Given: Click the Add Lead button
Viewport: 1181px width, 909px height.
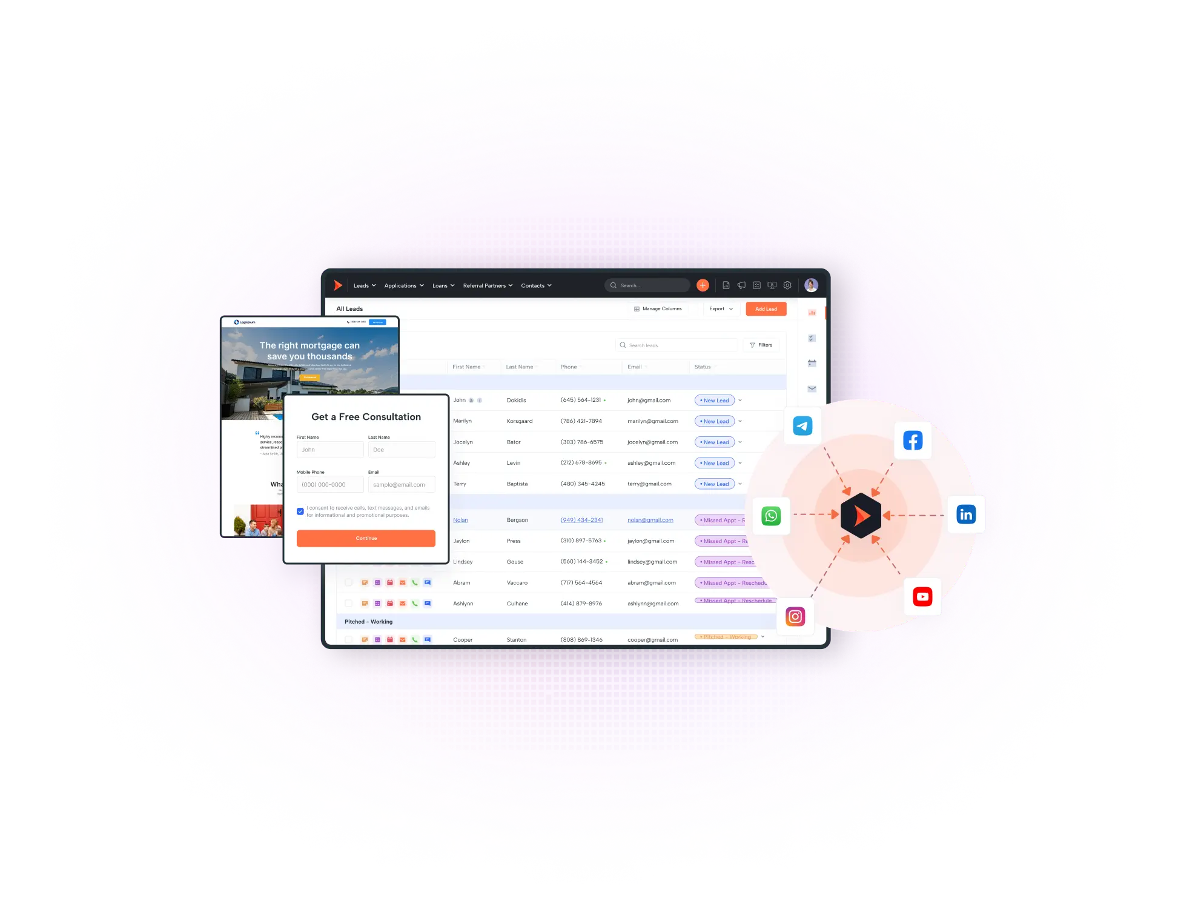Looking at the screenshot, I should click(x=763, y=310).
